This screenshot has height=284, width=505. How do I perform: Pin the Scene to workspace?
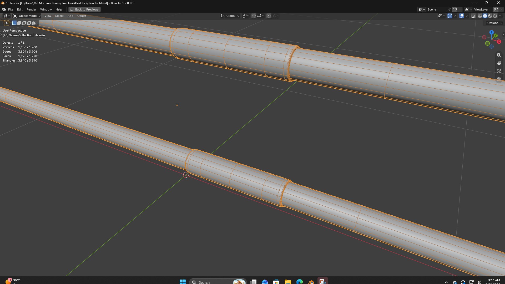coord(449,9)
